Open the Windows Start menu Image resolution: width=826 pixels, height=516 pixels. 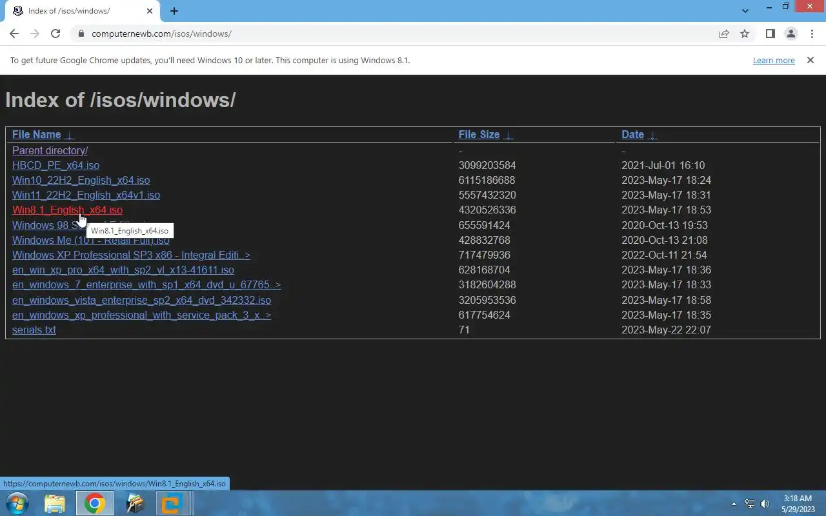[x=17, y=503]
